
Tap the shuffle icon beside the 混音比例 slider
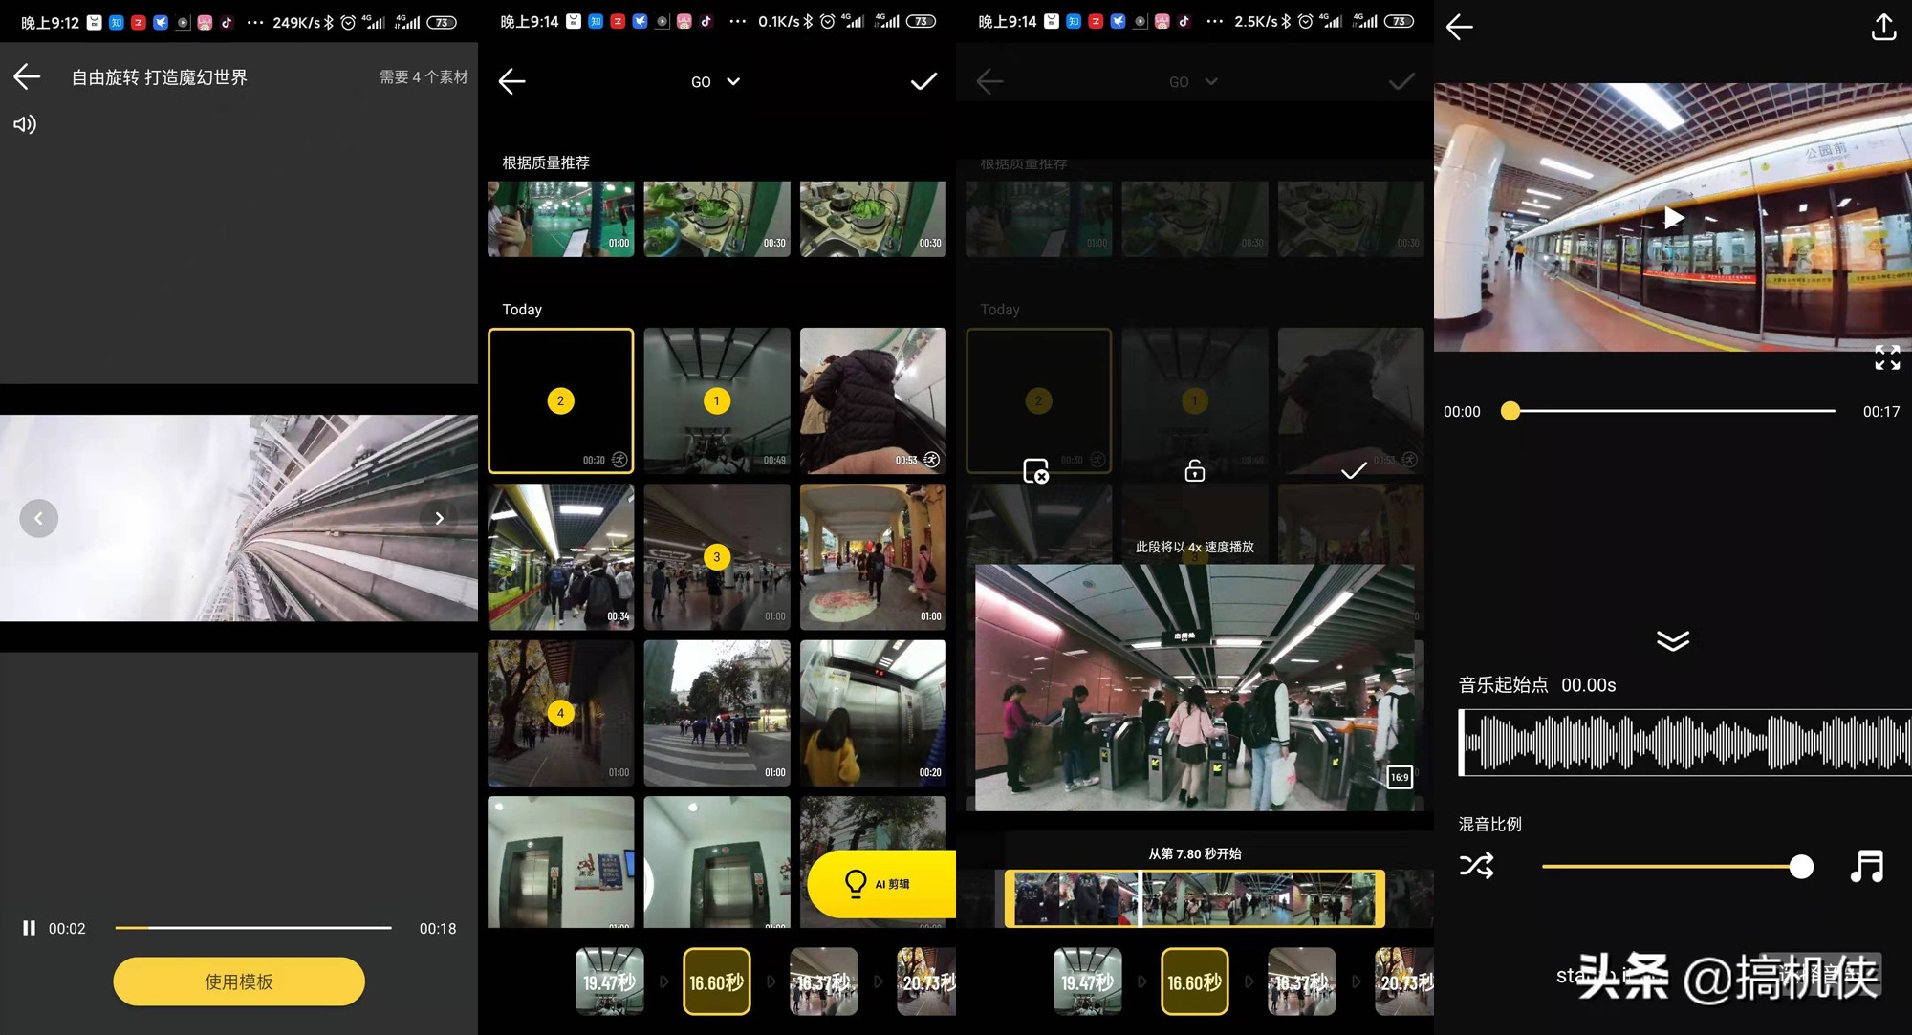pyautogui.click(x=1476, y=865)
